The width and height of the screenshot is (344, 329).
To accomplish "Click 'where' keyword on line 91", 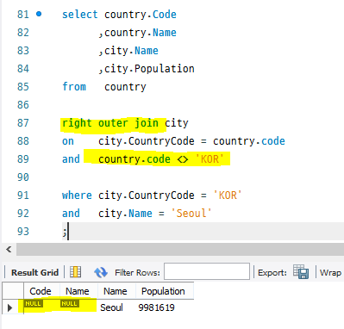I will point(77,196).
